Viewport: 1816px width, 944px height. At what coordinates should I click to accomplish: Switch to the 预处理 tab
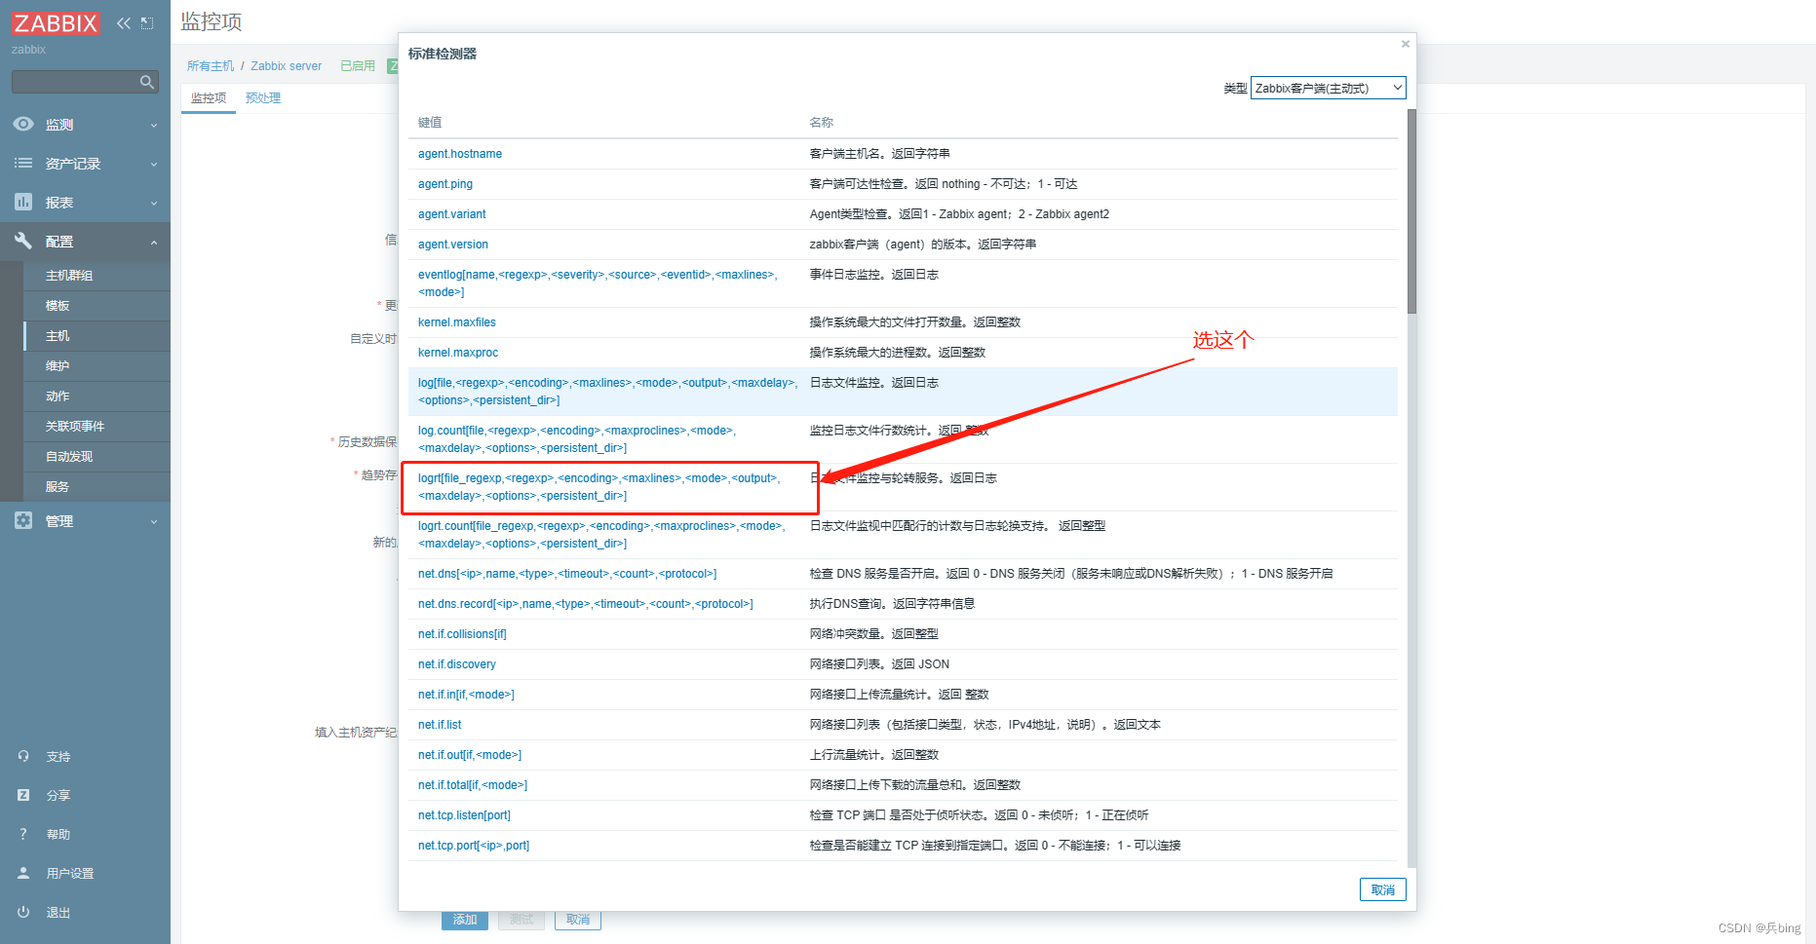(x=263, y=98)
